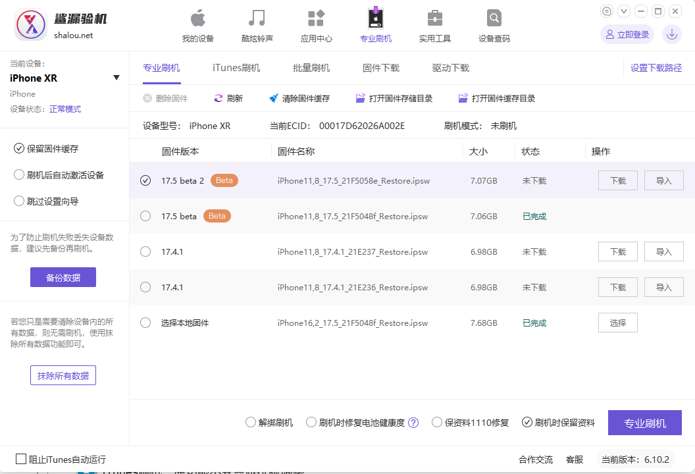The image size is (695, 474).
Task: Click 备份数据 backup button
Action: [63, 277]
